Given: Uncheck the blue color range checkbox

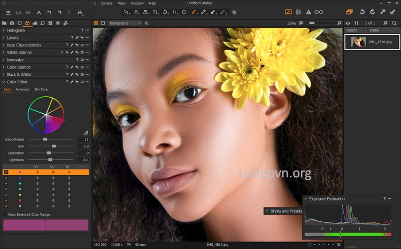Looking at the screenshot, I should pyautogui.click(x=6, y=178).
